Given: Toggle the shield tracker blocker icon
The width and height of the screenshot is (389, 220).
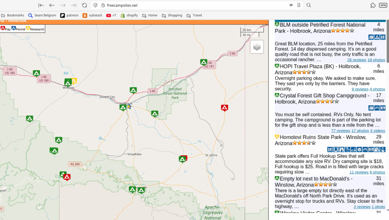Looking at the screenshot, I should [95, 5].
